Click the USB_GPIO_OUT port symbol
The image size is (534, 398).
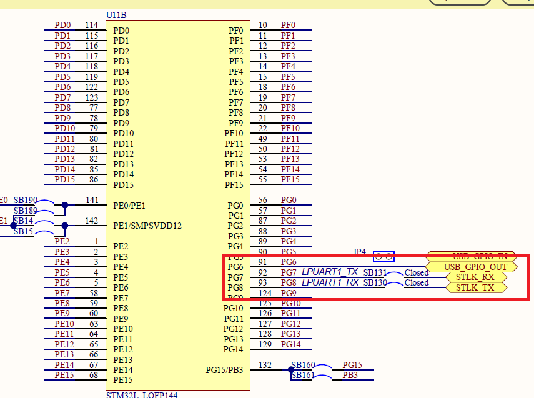tap(472, 267)
